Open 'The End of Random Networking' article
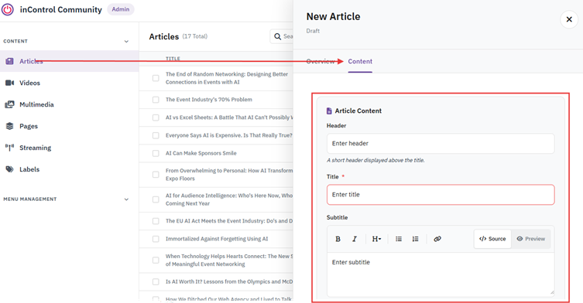Screen dimensions: 583x303 point(227,78)
